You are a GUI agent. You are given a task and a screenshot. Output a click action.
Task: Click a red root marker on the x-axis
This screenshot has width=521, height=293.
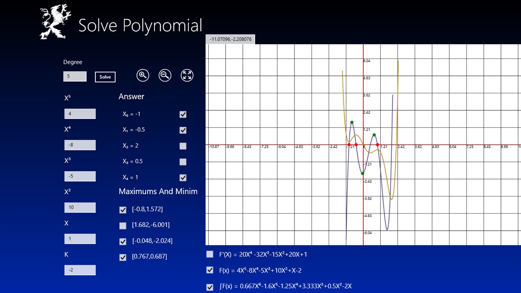pos(349,144)
